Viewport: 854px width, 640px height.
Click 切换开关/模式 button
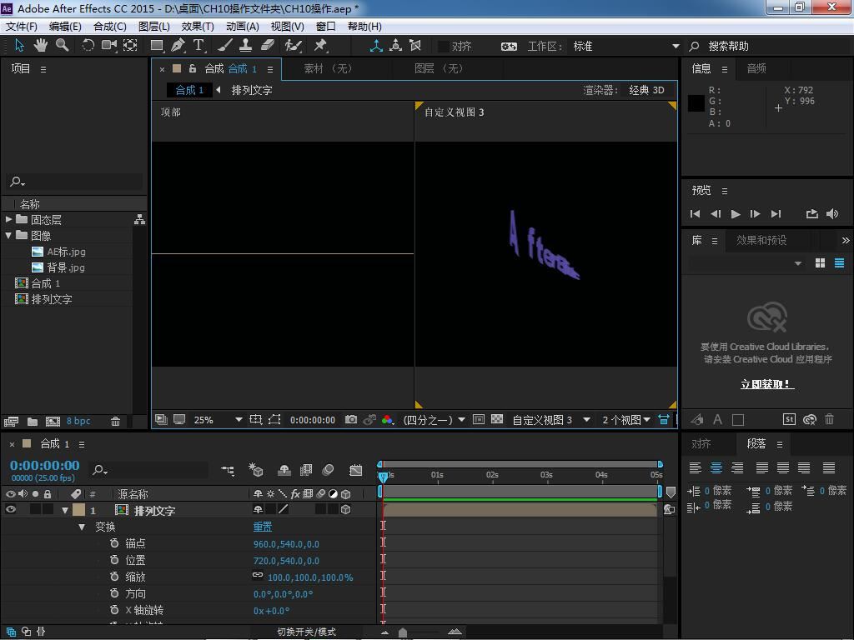click(x=307, y=632)
